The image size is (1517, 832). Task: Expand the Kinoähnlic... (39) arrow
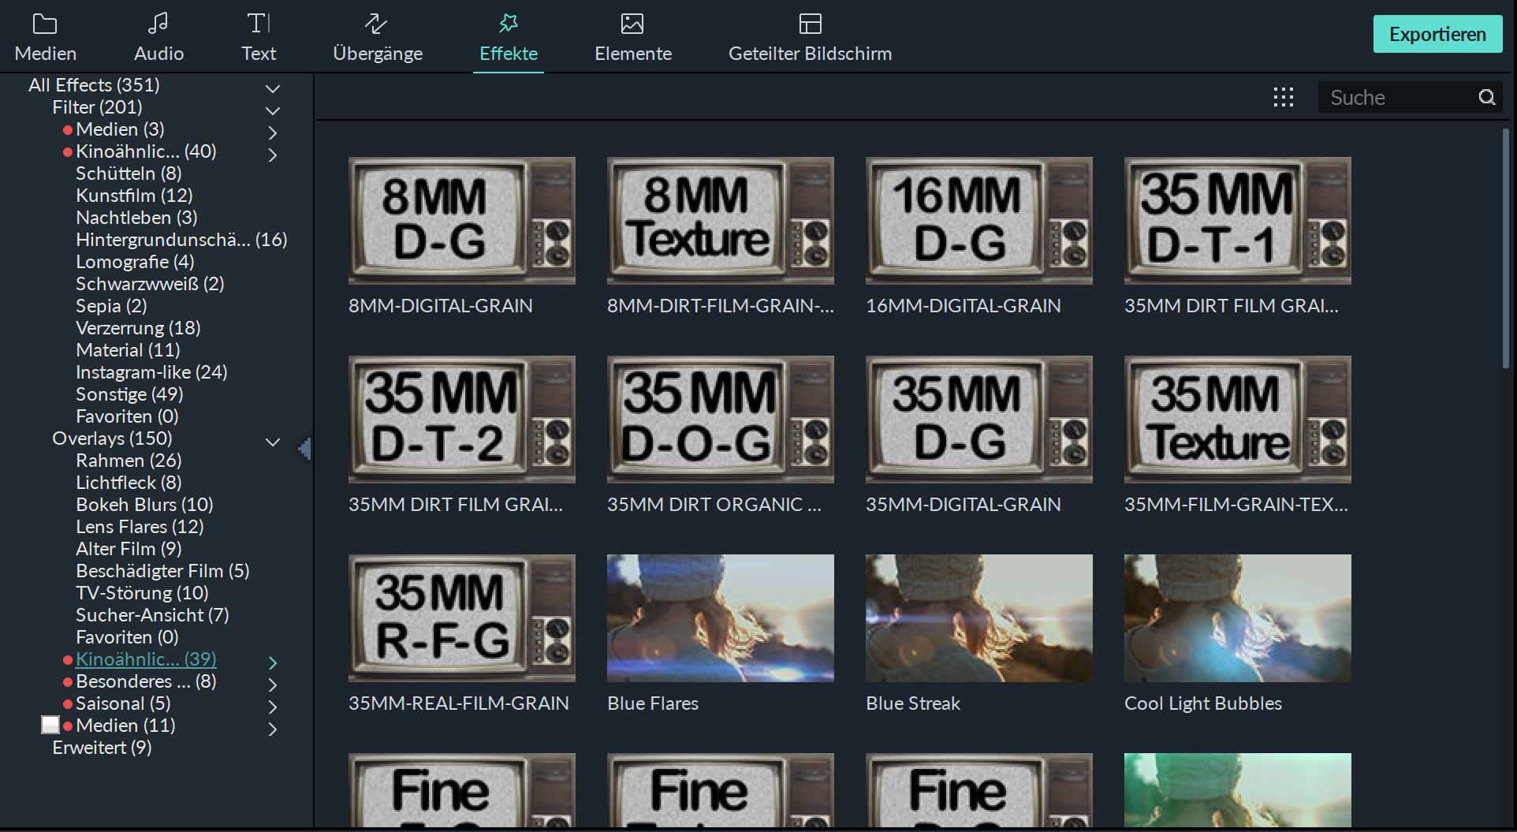273,662
